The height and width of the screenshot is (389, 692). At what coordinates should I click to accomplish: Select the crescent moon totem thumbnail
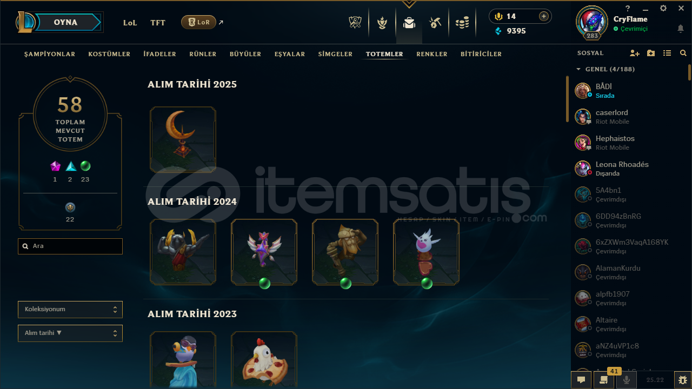point(183,139)
